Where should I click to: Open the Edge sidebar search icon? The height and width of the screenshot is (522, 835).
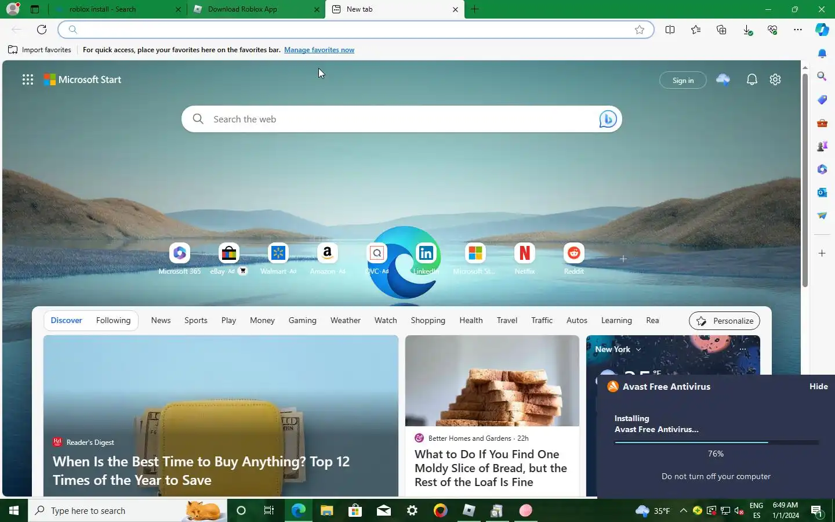click(822, 76)
